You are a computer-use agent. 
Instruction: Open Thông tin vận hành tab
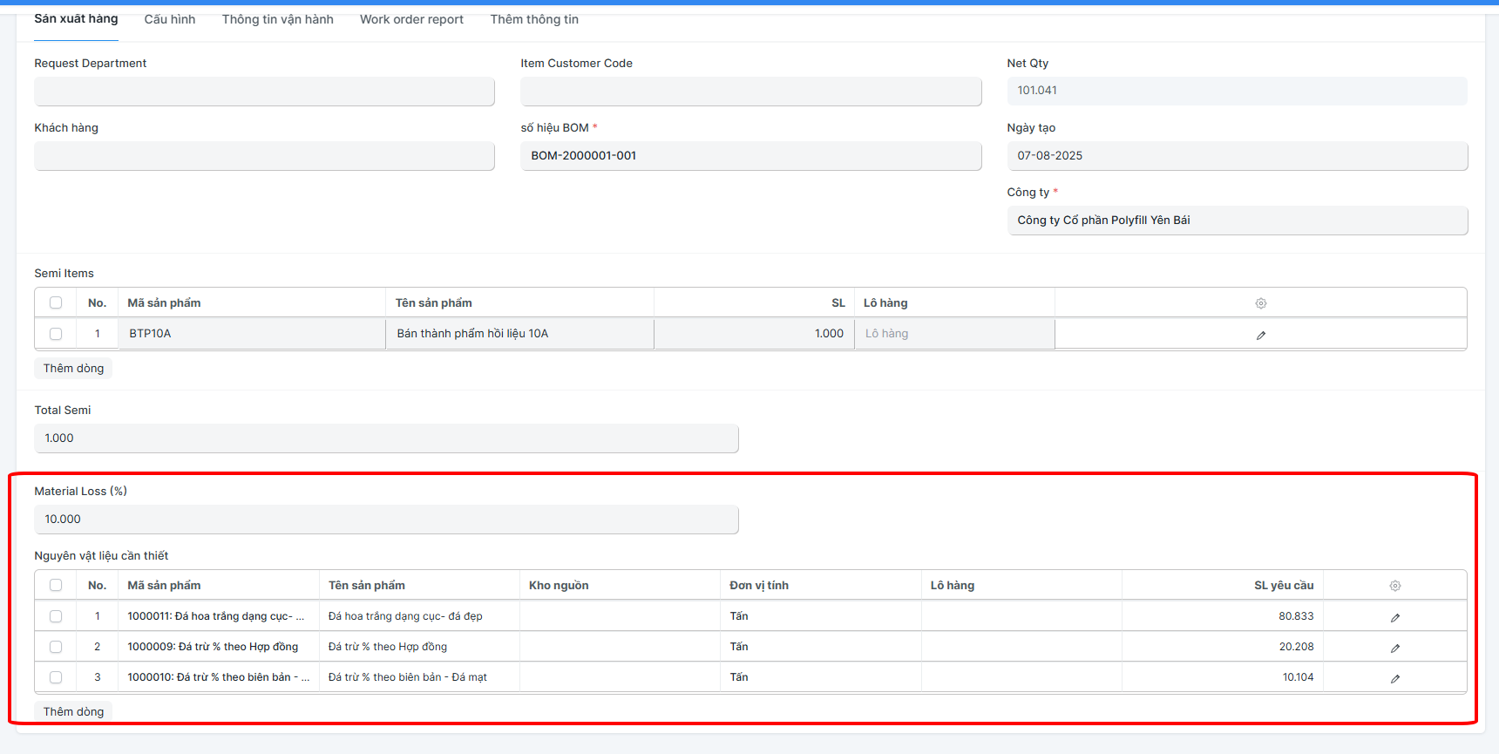coord(277,19)
